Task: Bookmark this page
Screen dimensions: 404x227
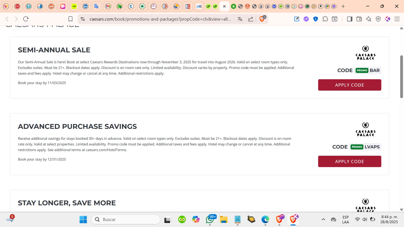Action: point(71,19)
